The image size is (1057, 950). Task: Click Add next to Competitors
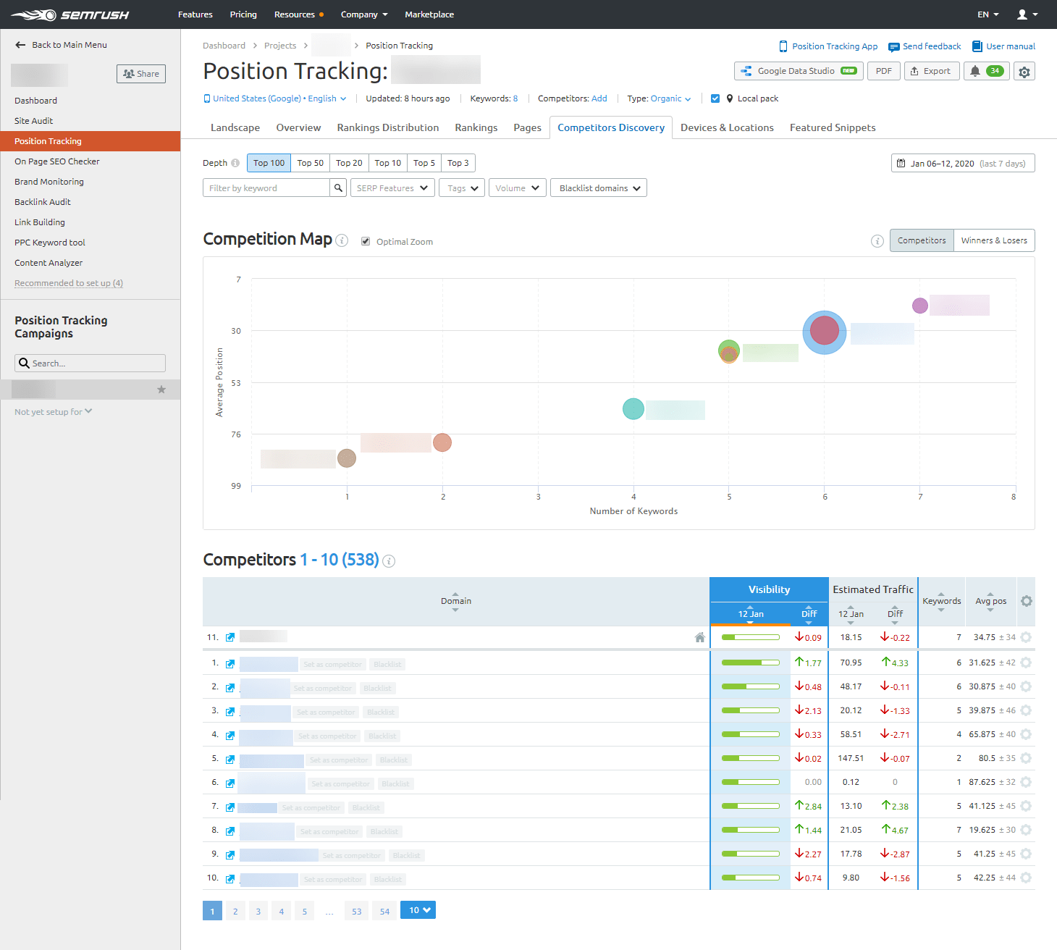(x=599, y=98)
